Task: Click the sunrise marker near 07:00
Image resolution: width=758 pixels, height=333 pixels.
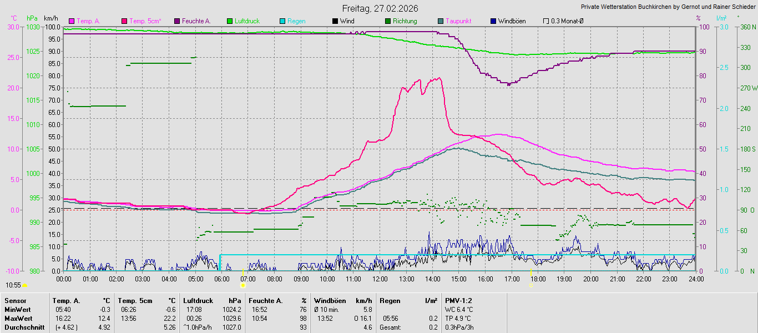Action: (x=243, y=285)
